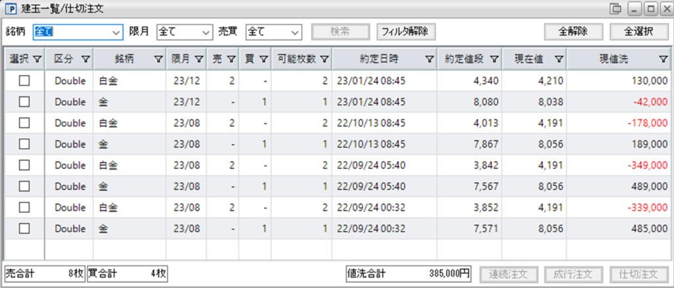
Task: Click the 成行注文 button
Action: pos(574,274)
